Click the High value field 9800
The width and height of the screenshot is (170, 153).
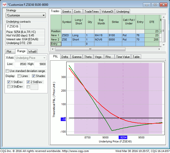pyautogui.click(x=40, y=64)
